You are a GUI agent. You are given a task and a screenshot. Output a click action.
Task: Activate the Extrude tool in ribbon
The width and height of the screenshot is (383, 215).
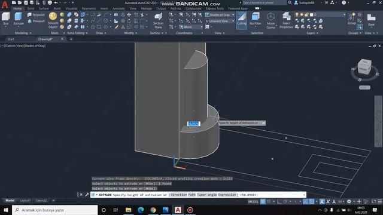pyautogui.click(x=19, y=19)
